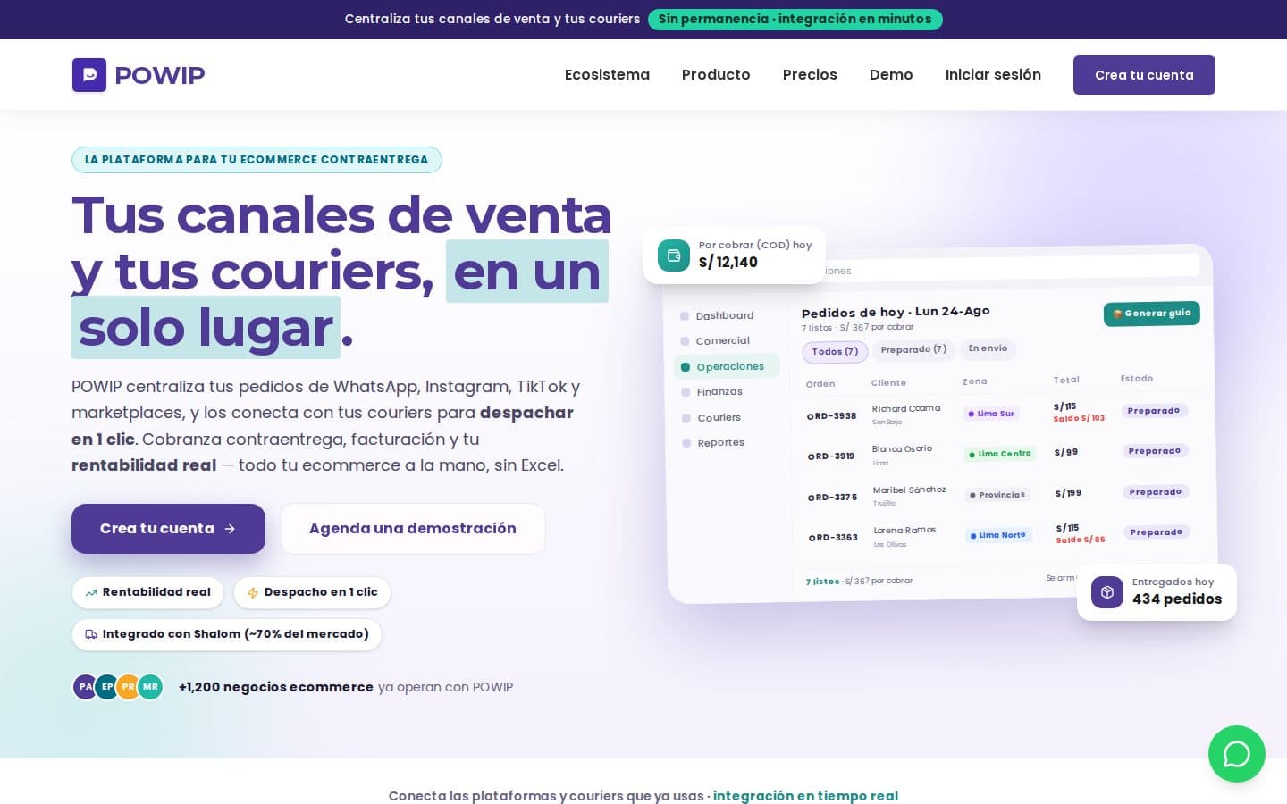The width and height of the screenshot is (1287, 804).
Task: Select the Todos (7) tab
Action: point(835,352)
